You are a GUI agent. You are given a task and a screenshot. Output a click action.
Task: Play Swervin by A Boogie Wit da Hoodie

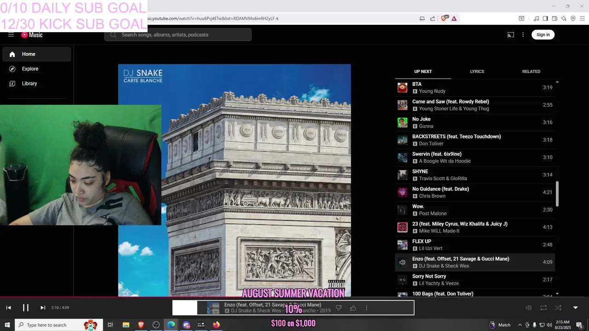pos(475,158)
